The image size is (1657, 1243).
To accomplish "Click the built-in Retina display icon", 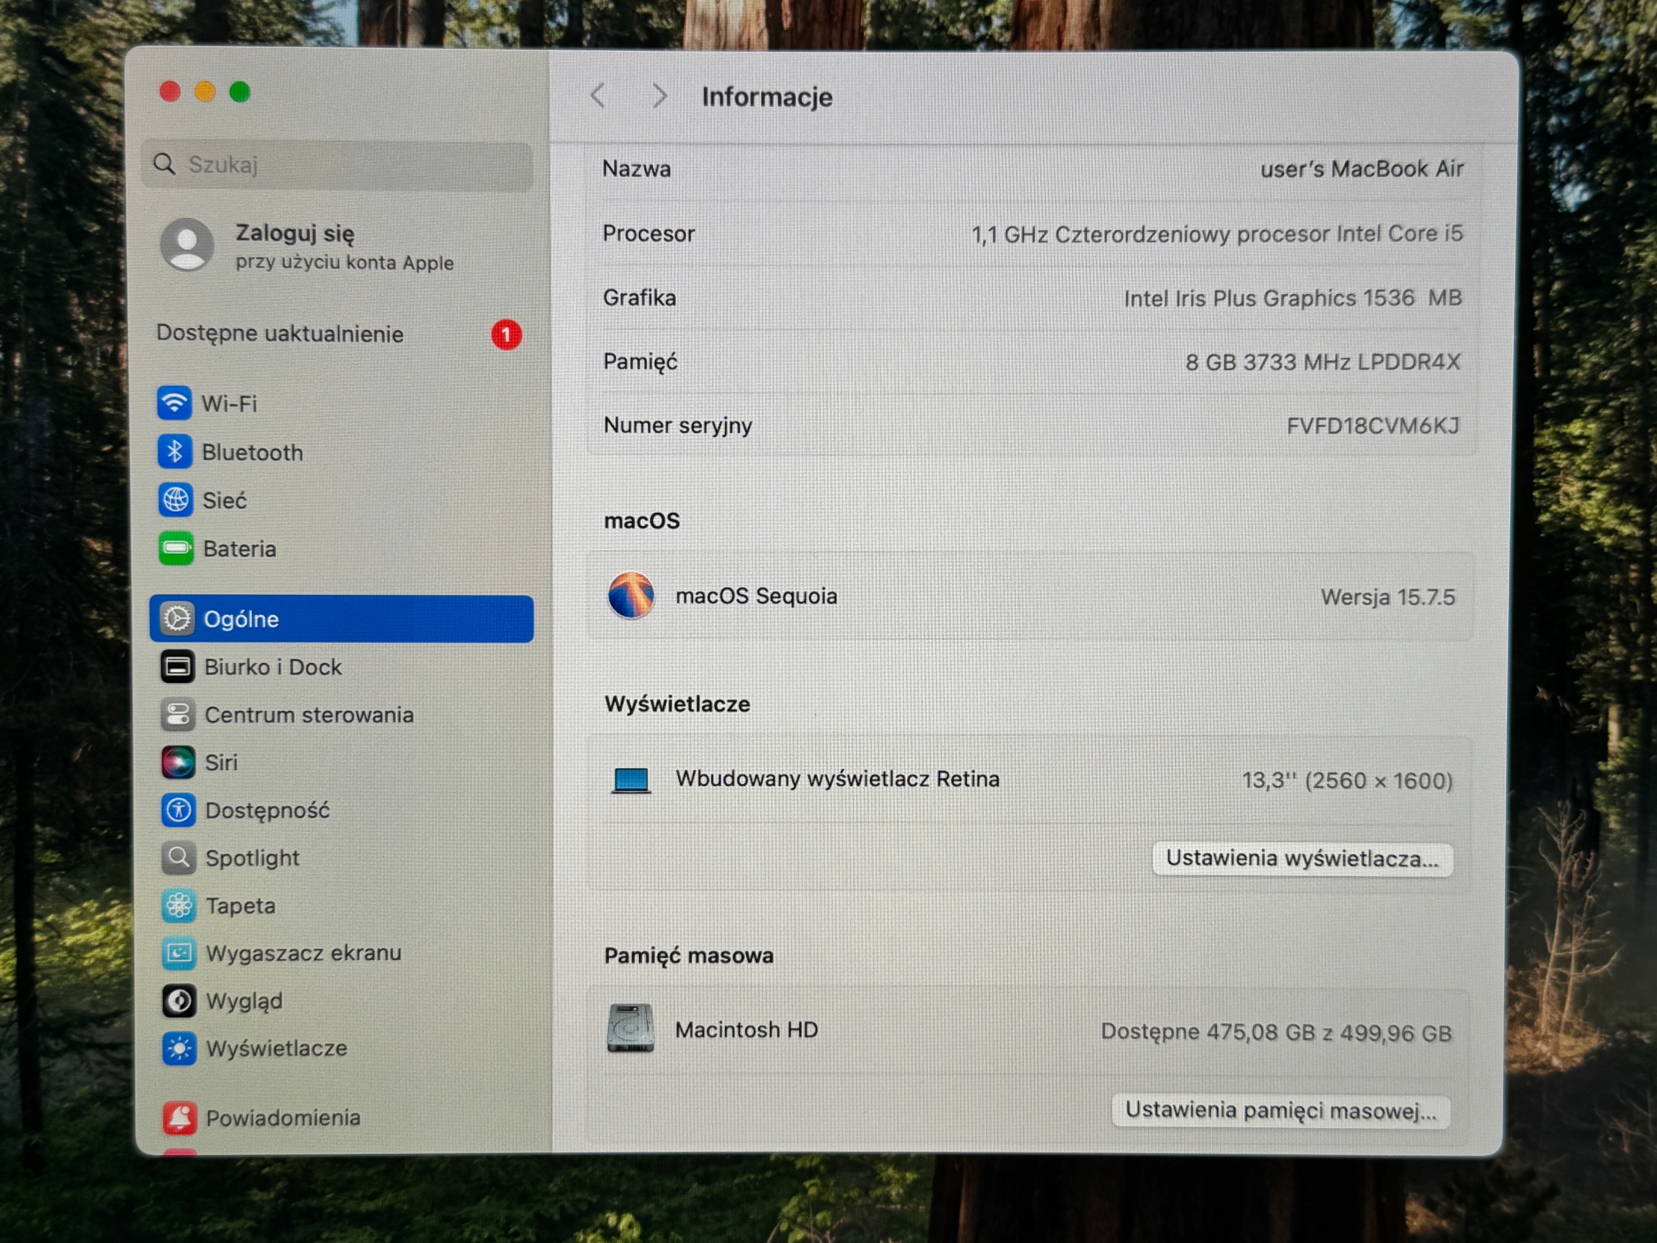I will [630, 780].
